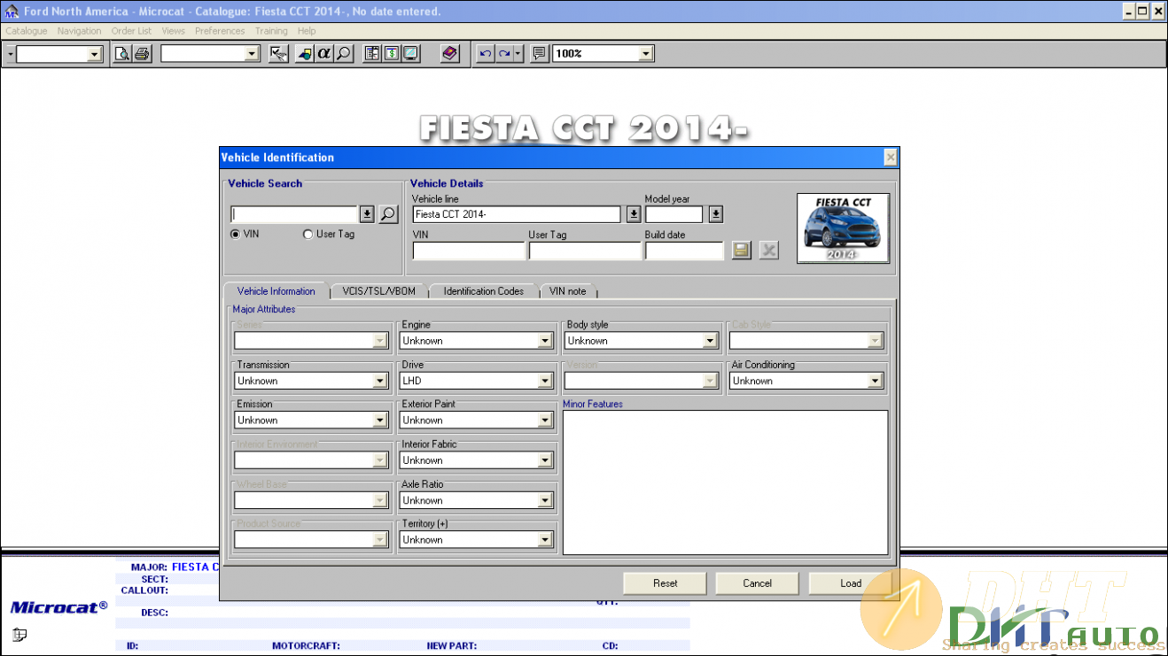Expand the Exterior Paint dropdown
Image resolution: width=1168 pixels, height=656 pixels.
click(545, 421)
